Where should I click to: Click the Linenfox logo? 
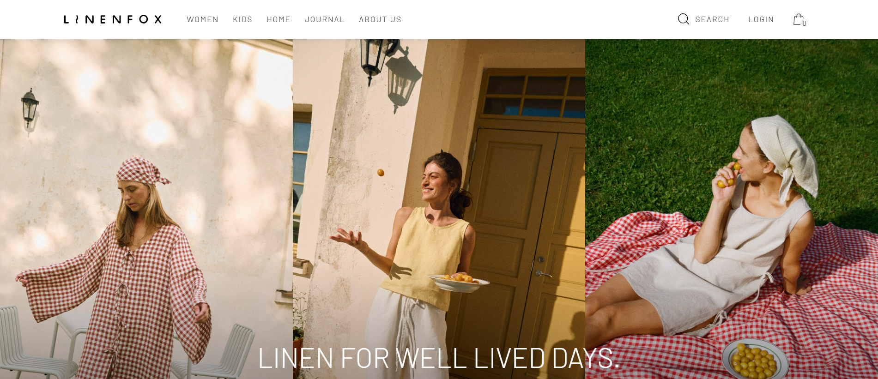click(113, 19)
